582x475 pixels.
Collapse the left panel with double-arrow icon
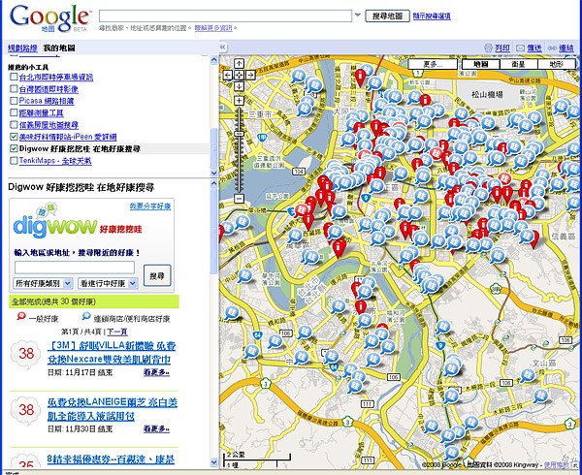[224, 47]
